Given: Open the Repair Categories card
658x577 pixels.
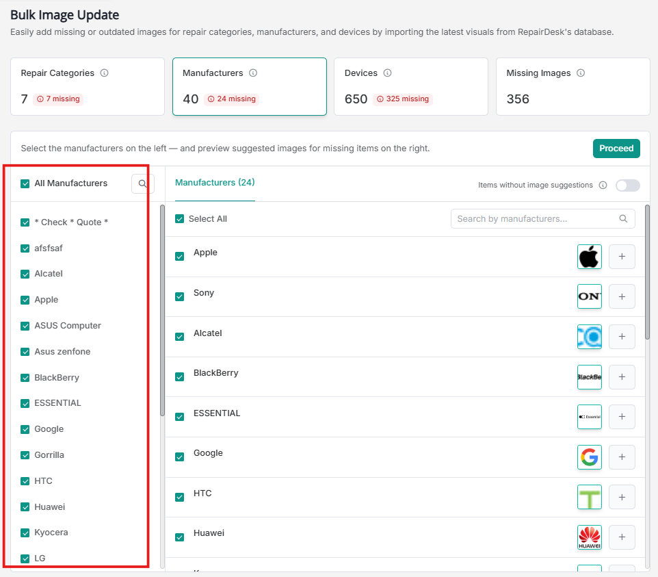Looking at the screenshot, I should 88,86.
